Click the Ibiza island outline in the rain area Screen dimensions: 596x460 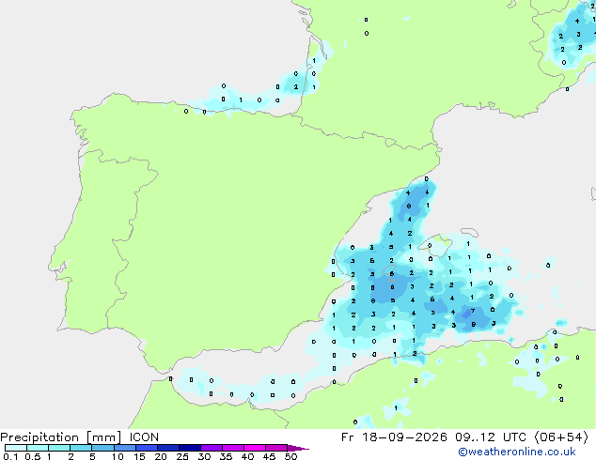(x=389, y=272)
